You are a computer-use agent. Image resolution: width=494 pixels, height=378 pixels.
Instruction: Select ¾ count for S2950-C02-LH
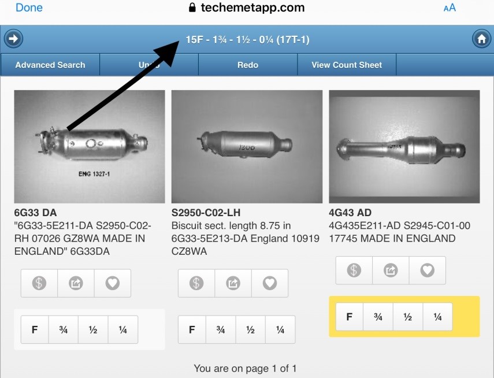[221, 330]
